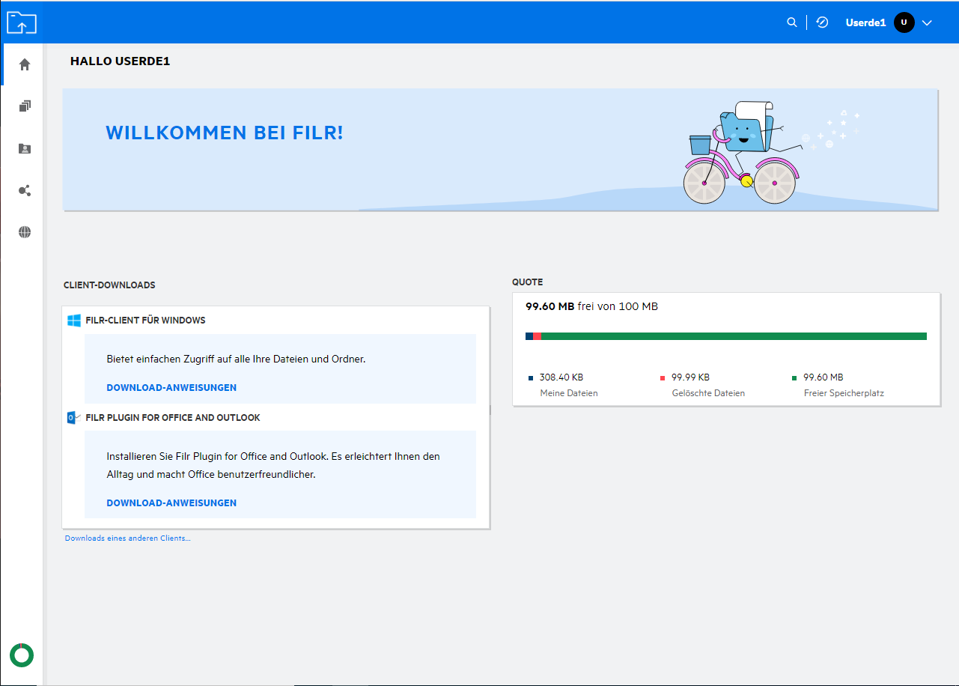This screenshot has height=686, width=959.
Task: Open the Home page from the sidebar
Action: (25, 64)
